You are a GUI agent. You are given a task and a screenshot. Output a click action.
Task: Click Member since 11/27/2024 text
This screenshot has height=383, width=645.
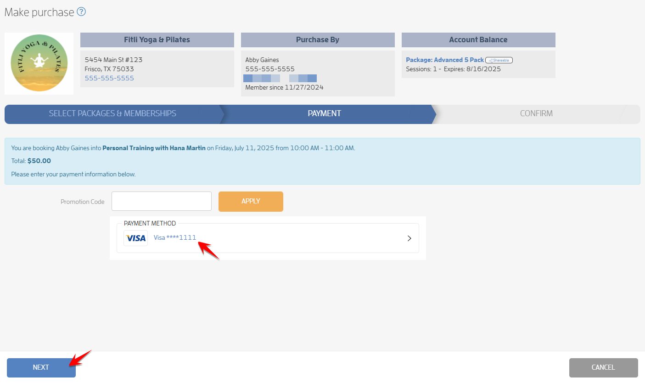coord(284,87)
